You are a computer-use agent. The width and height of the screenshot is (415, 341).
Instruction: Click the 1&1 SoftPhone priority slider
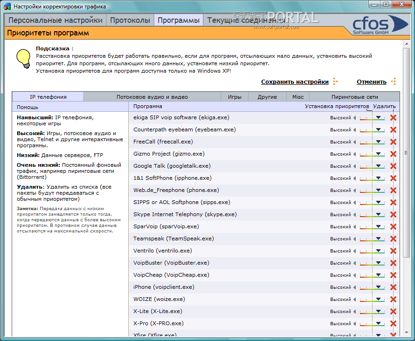point(372,178)
